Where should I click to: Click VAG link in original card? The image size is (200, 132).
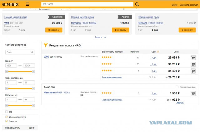[7, 23]
